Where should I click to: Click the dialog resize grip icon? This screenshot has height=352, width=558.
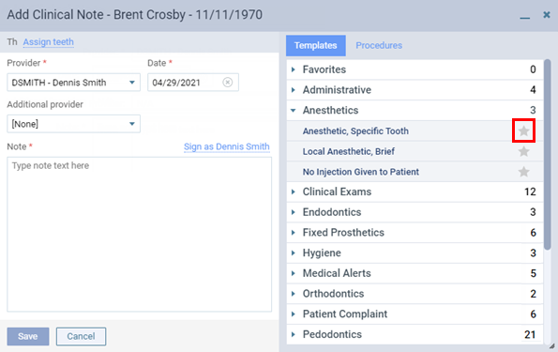click(552, 346)
